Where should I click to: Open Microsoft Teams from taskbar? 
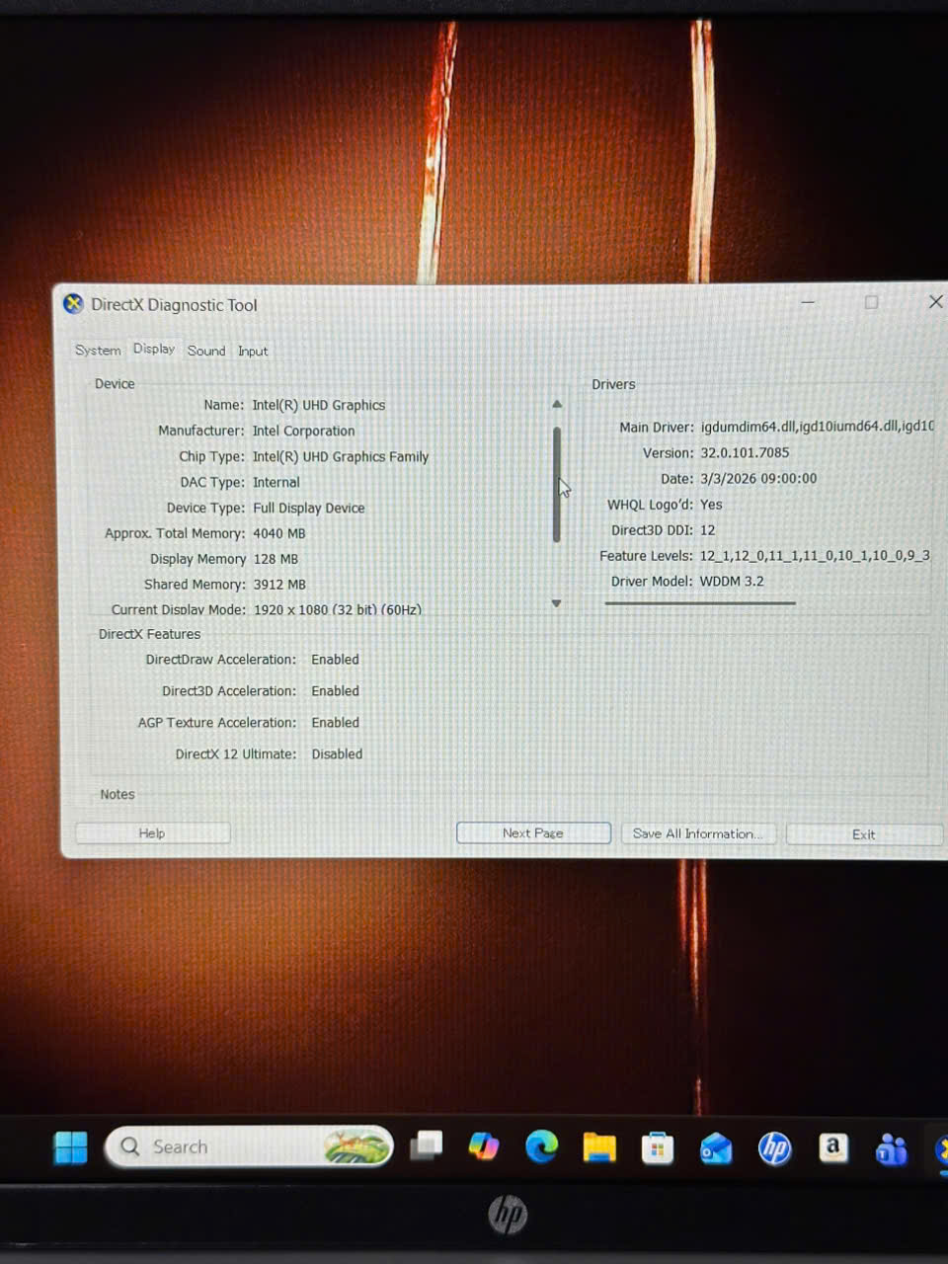(x=892, y=1149)
